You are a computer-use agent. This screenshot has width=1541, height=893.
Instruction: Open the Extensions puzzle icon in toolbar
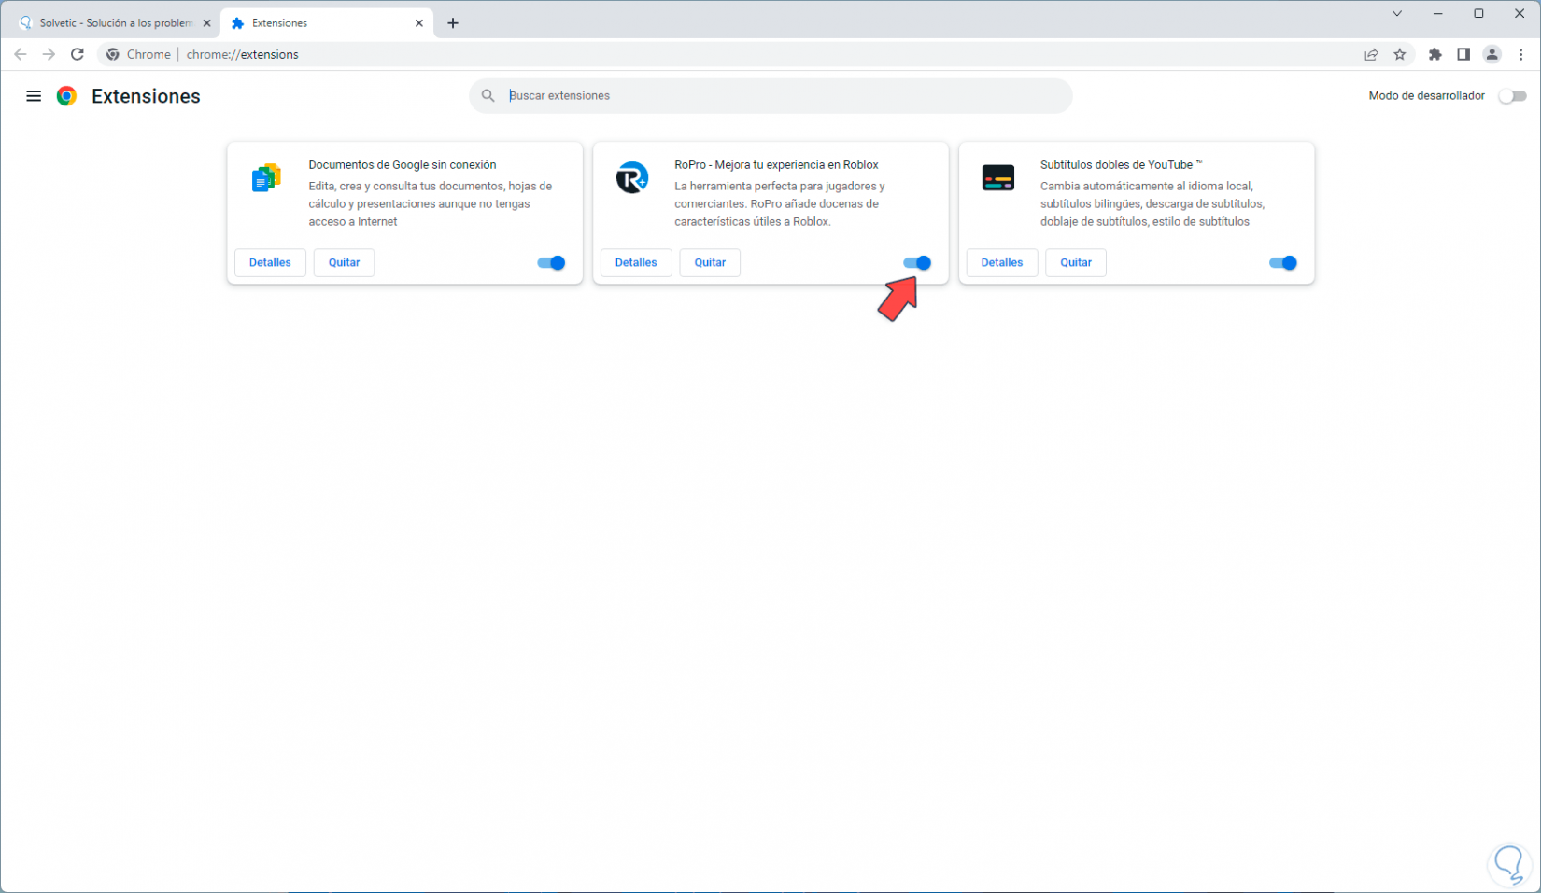(1435, 54)
